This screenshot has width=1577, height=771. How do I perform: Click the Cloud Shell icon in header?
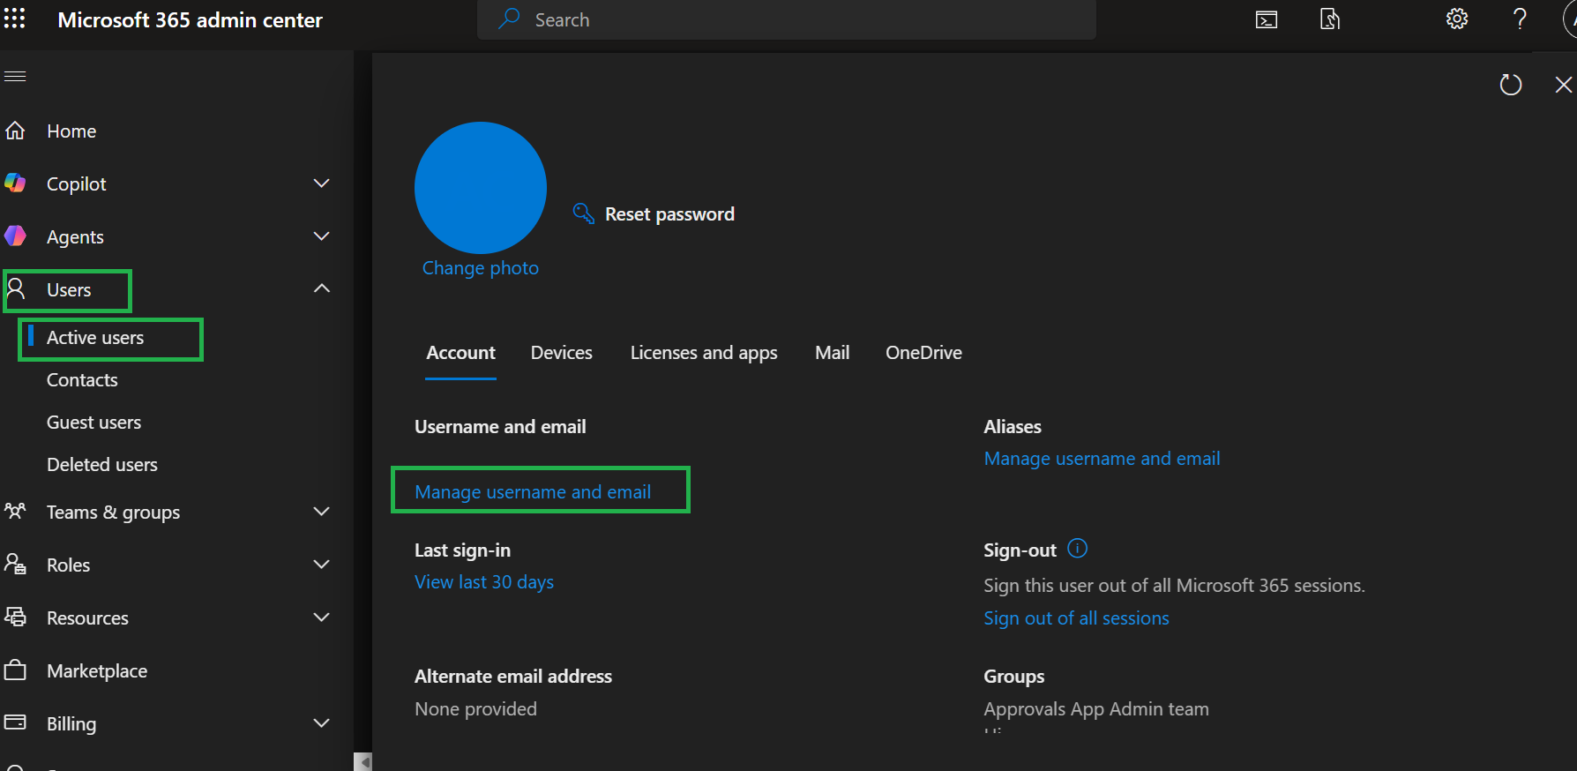(x=1267, y=19)
